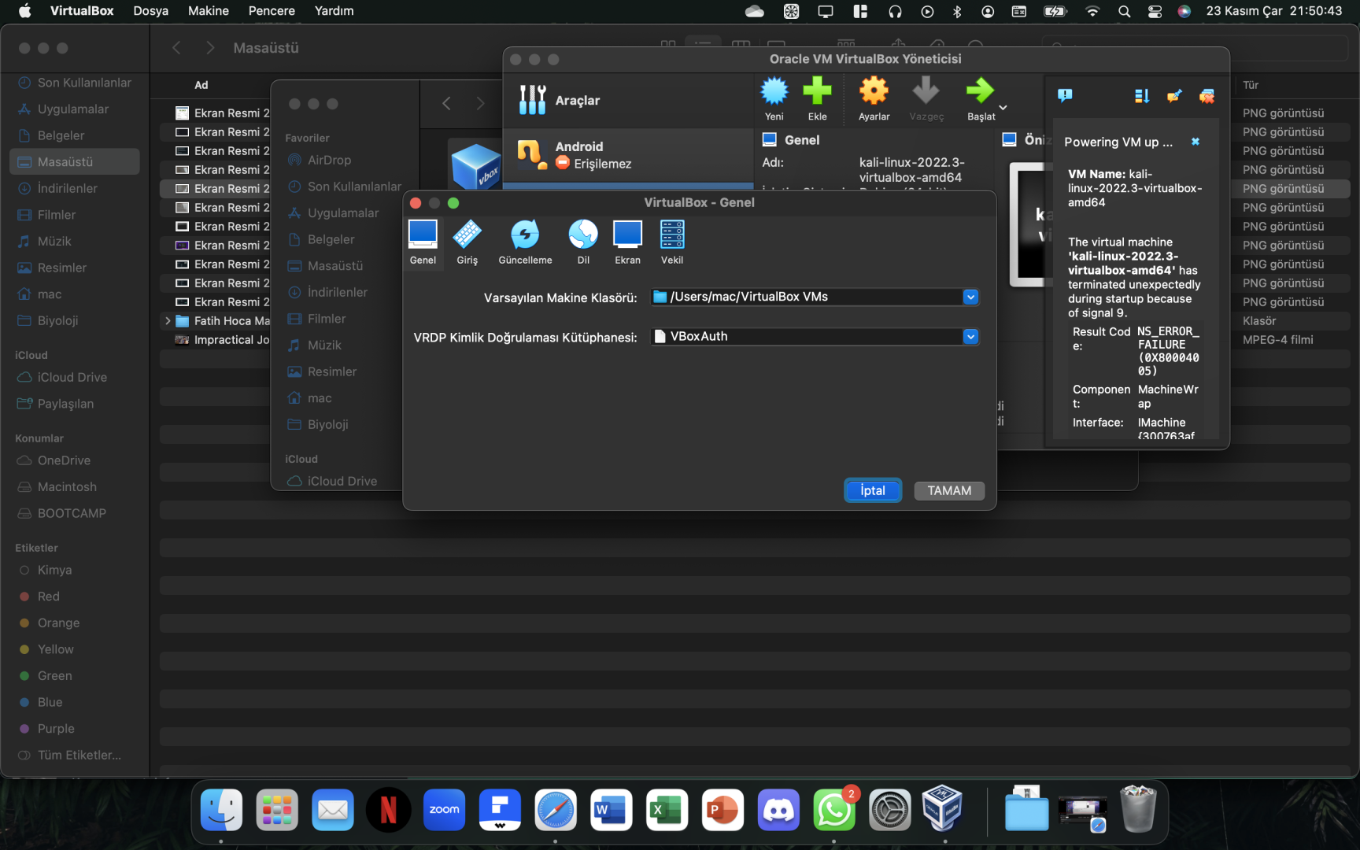Viewport: 1360px width, 850px height.
Task: Confirm with the TAMAM button
Action: pyautogui.click(x=948, y=490)
